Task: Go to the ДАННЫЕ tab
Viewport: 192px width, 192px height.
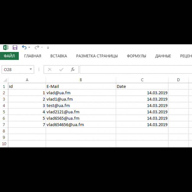Action: point(163,56)
